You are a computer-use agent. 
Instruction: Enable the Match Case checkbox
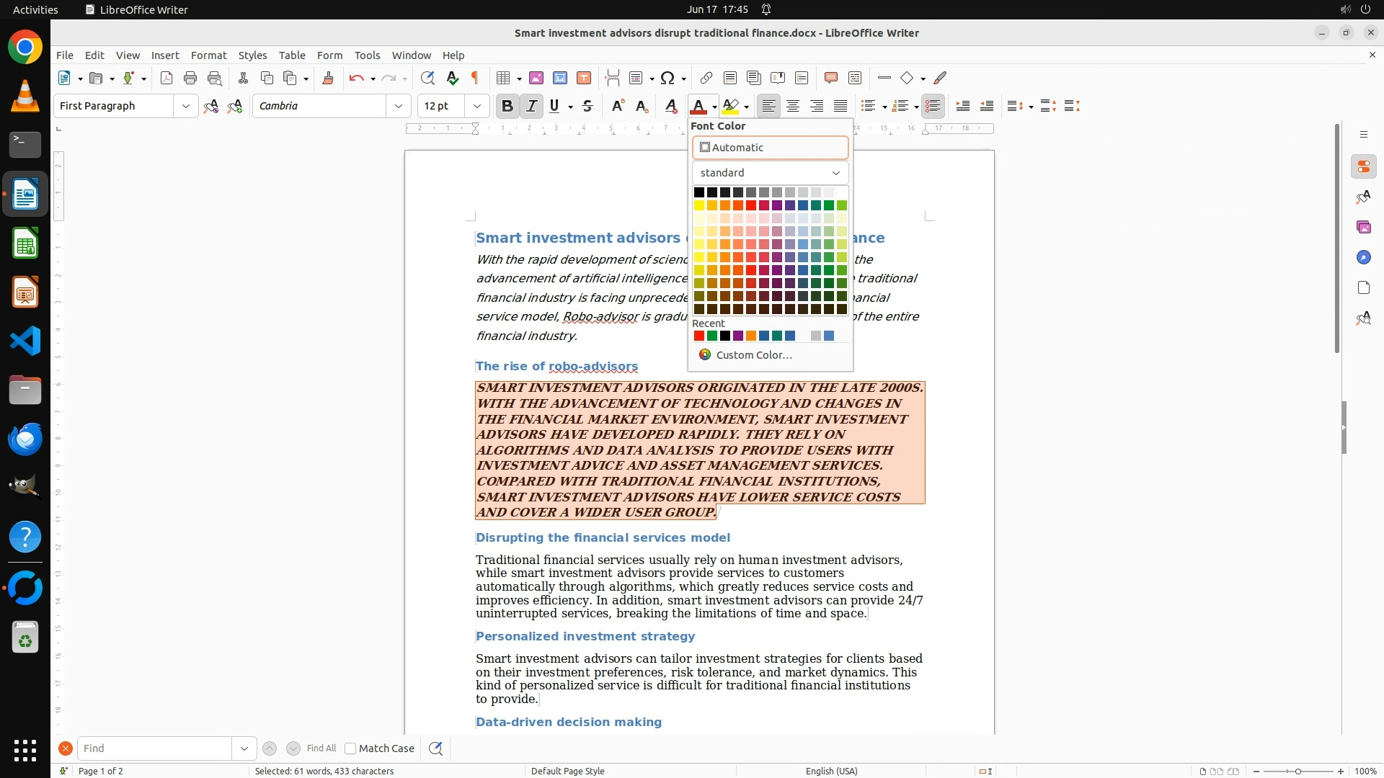pyautogui.click(x=350, y=748)
